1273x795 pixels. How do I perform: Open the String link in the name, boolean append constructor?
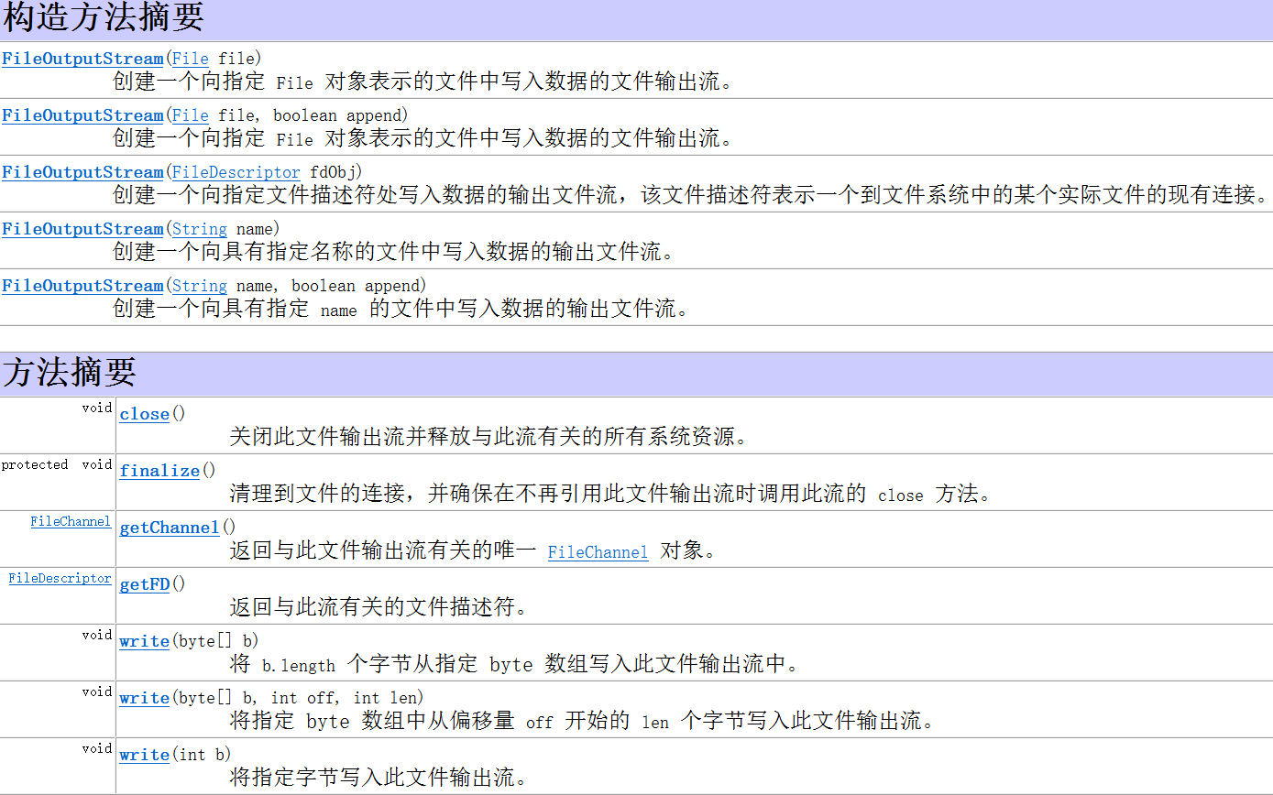click(200, 286)
